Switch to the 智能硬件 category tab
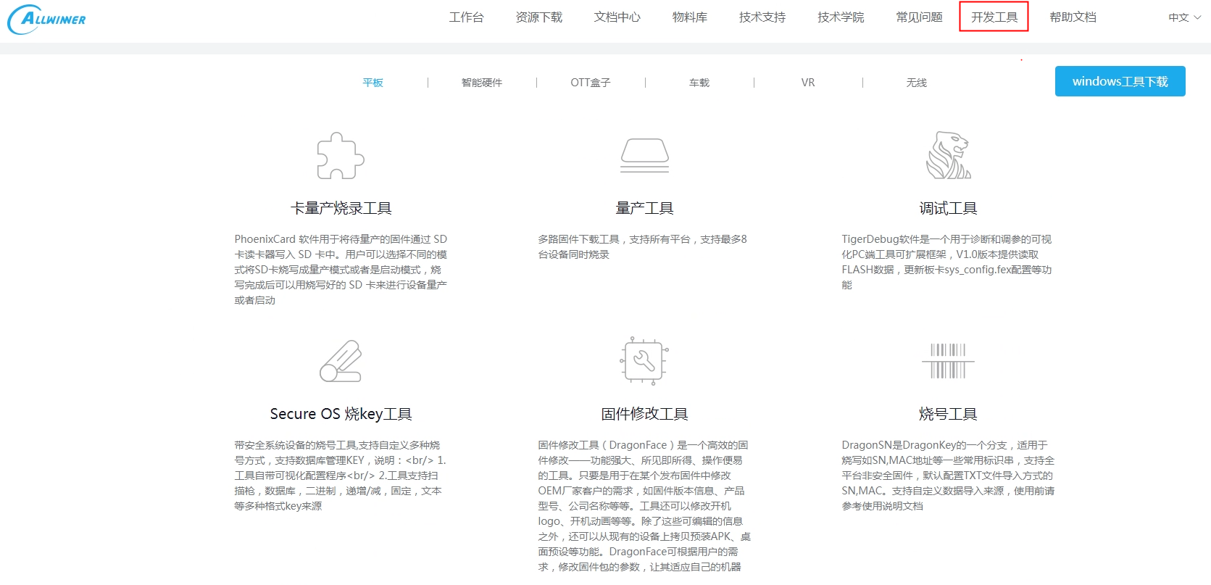1211x585 pixels. click(481, 83)
